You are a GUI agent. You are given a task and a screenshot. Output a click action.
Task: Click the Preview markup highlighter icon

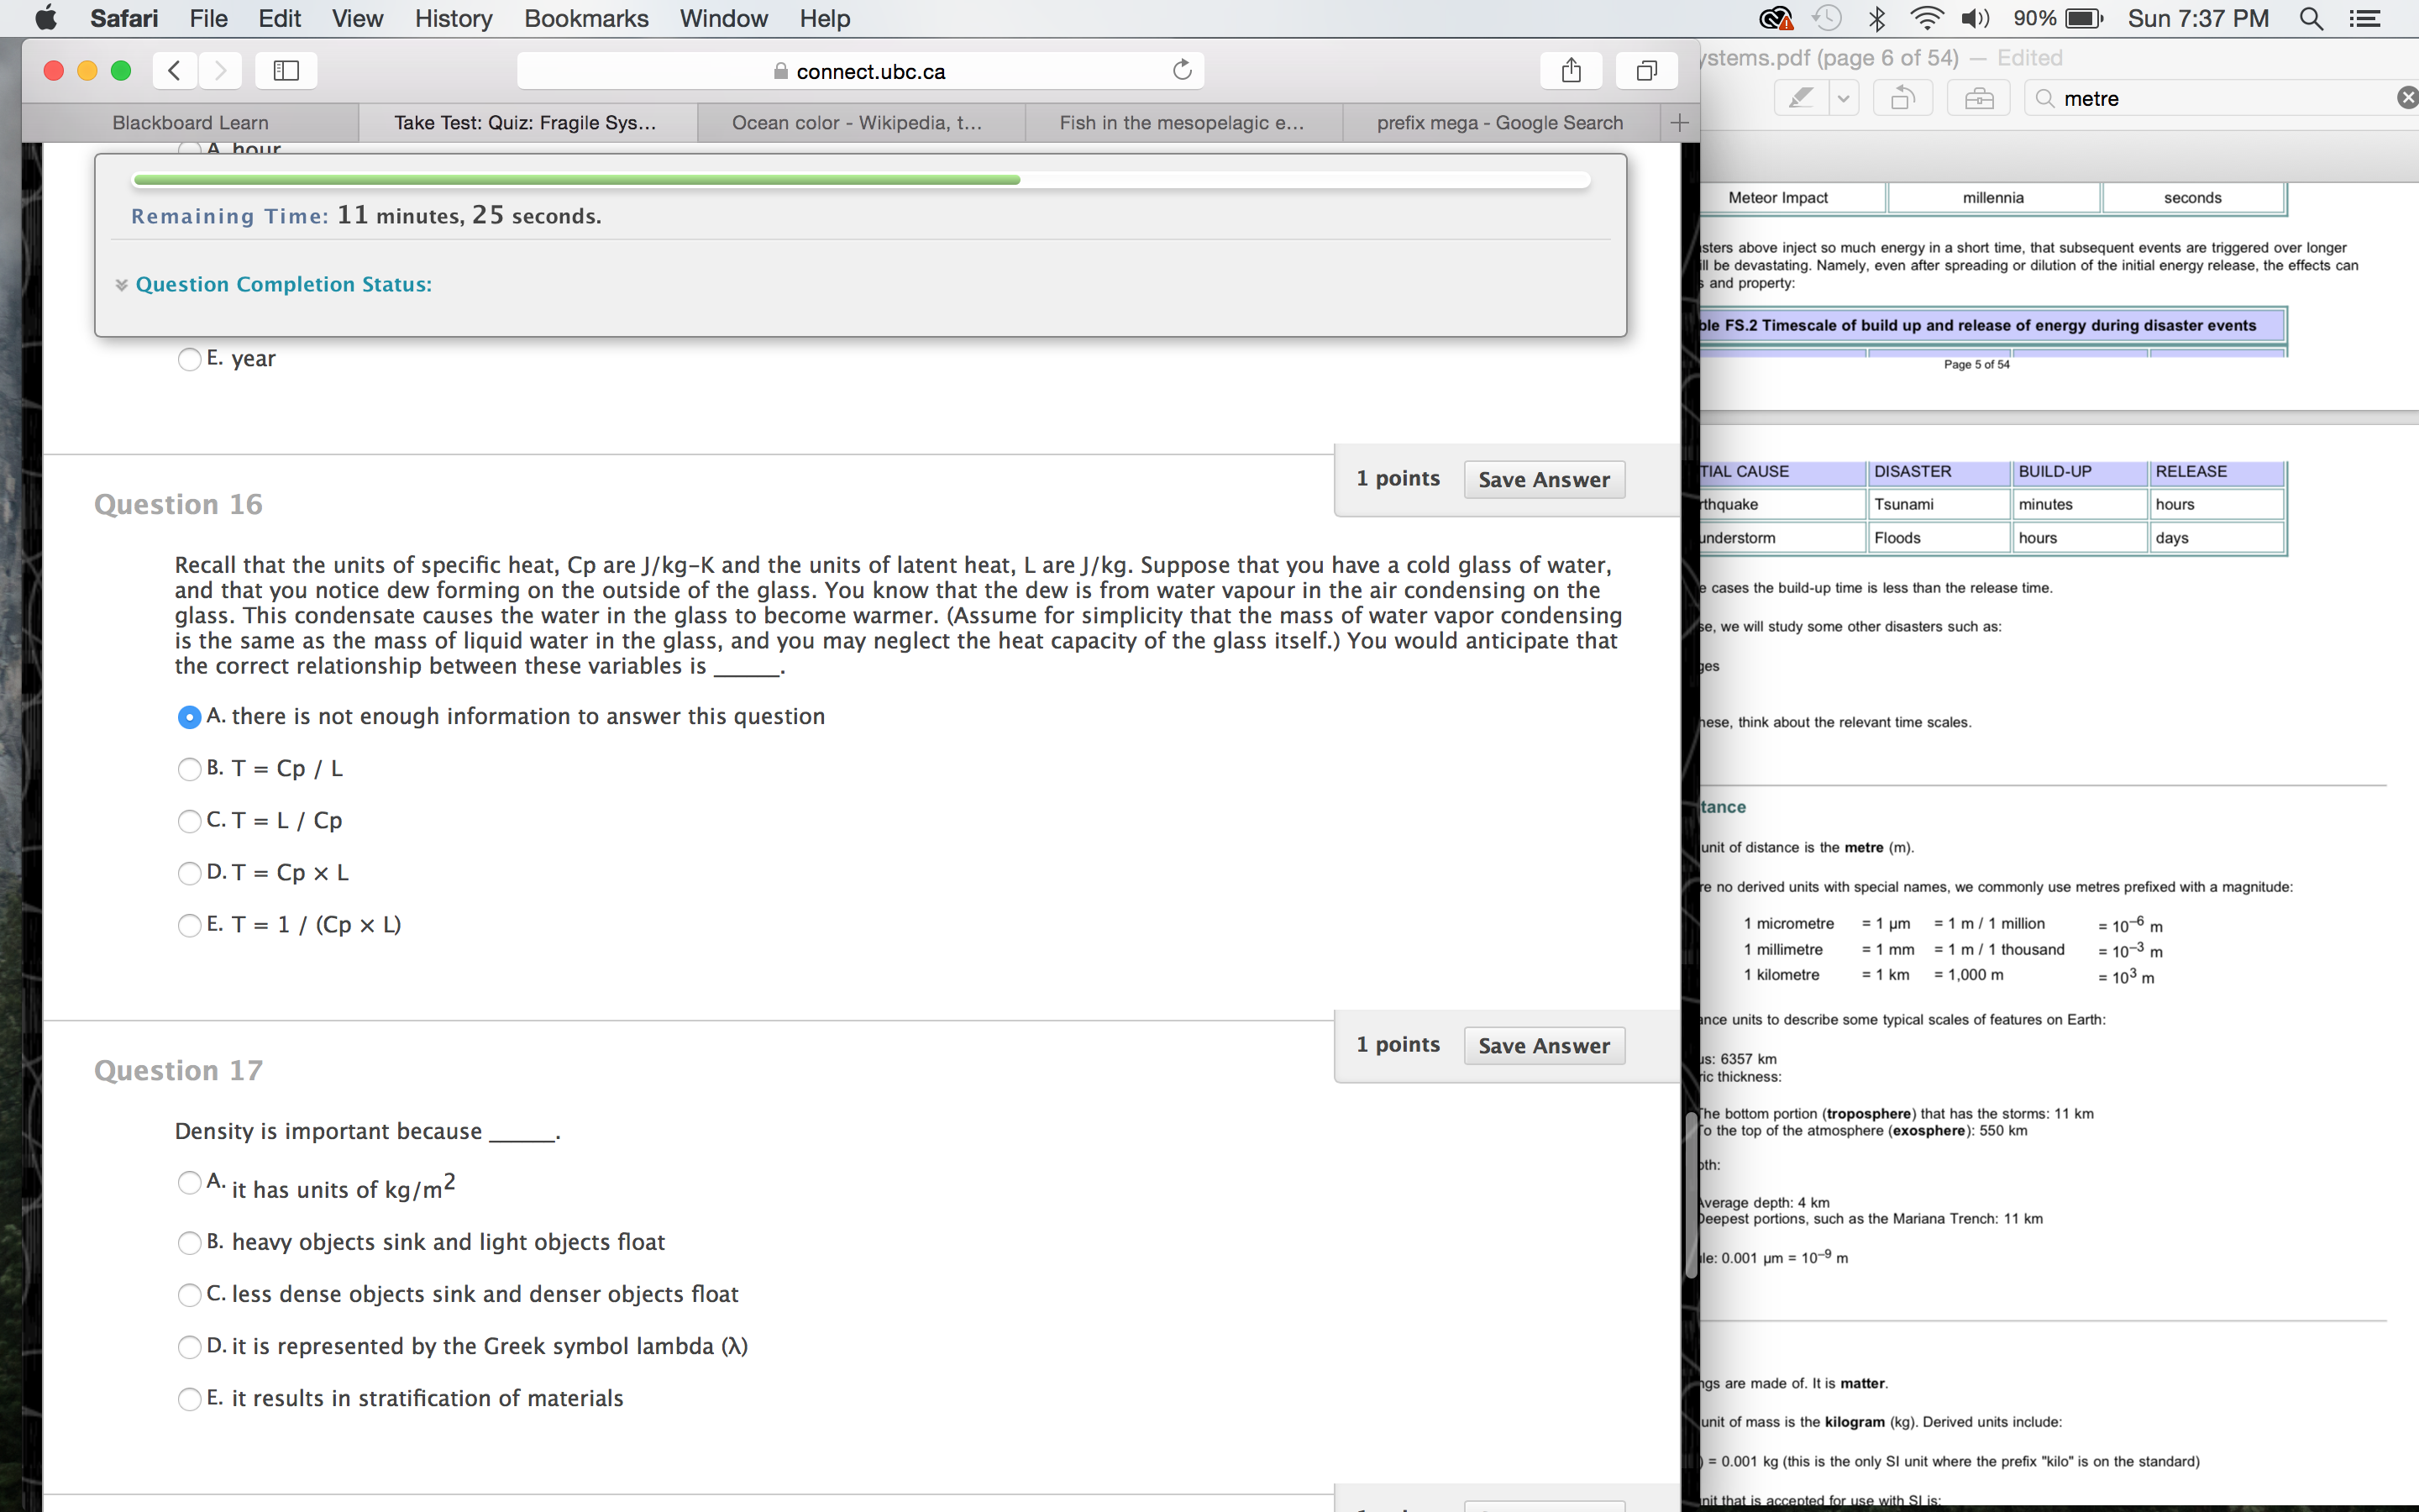(1800, 98)
